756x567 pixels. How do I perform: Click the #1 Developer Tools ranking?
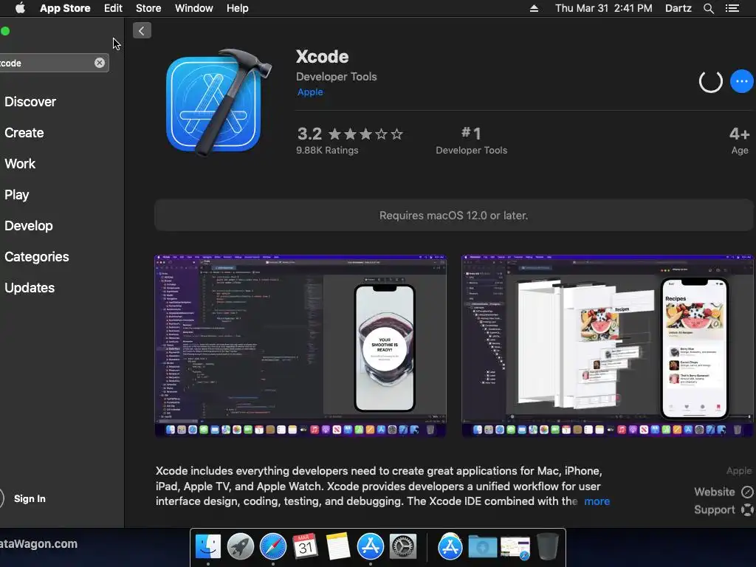(471, 140)
